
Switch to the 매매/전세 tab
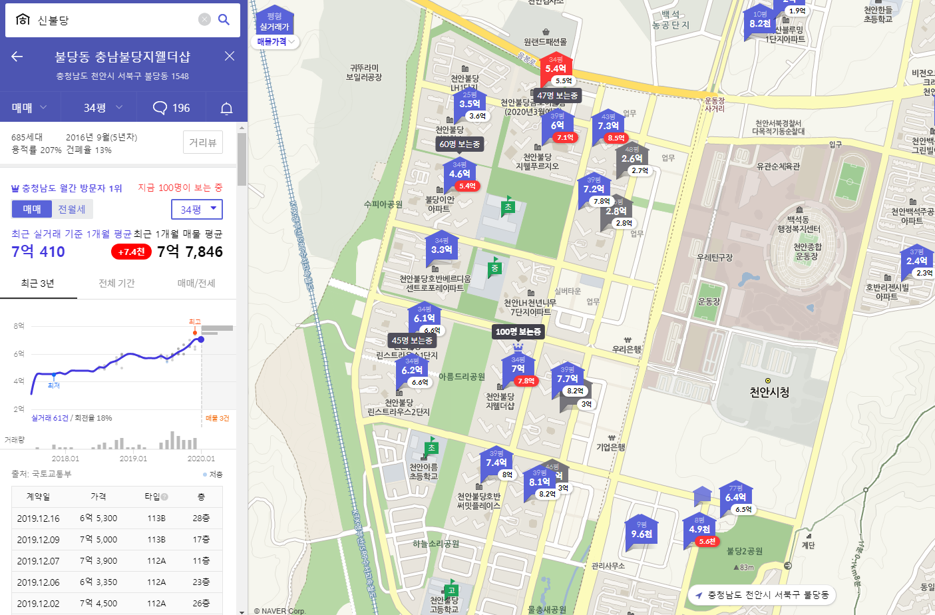click(196, 283)
